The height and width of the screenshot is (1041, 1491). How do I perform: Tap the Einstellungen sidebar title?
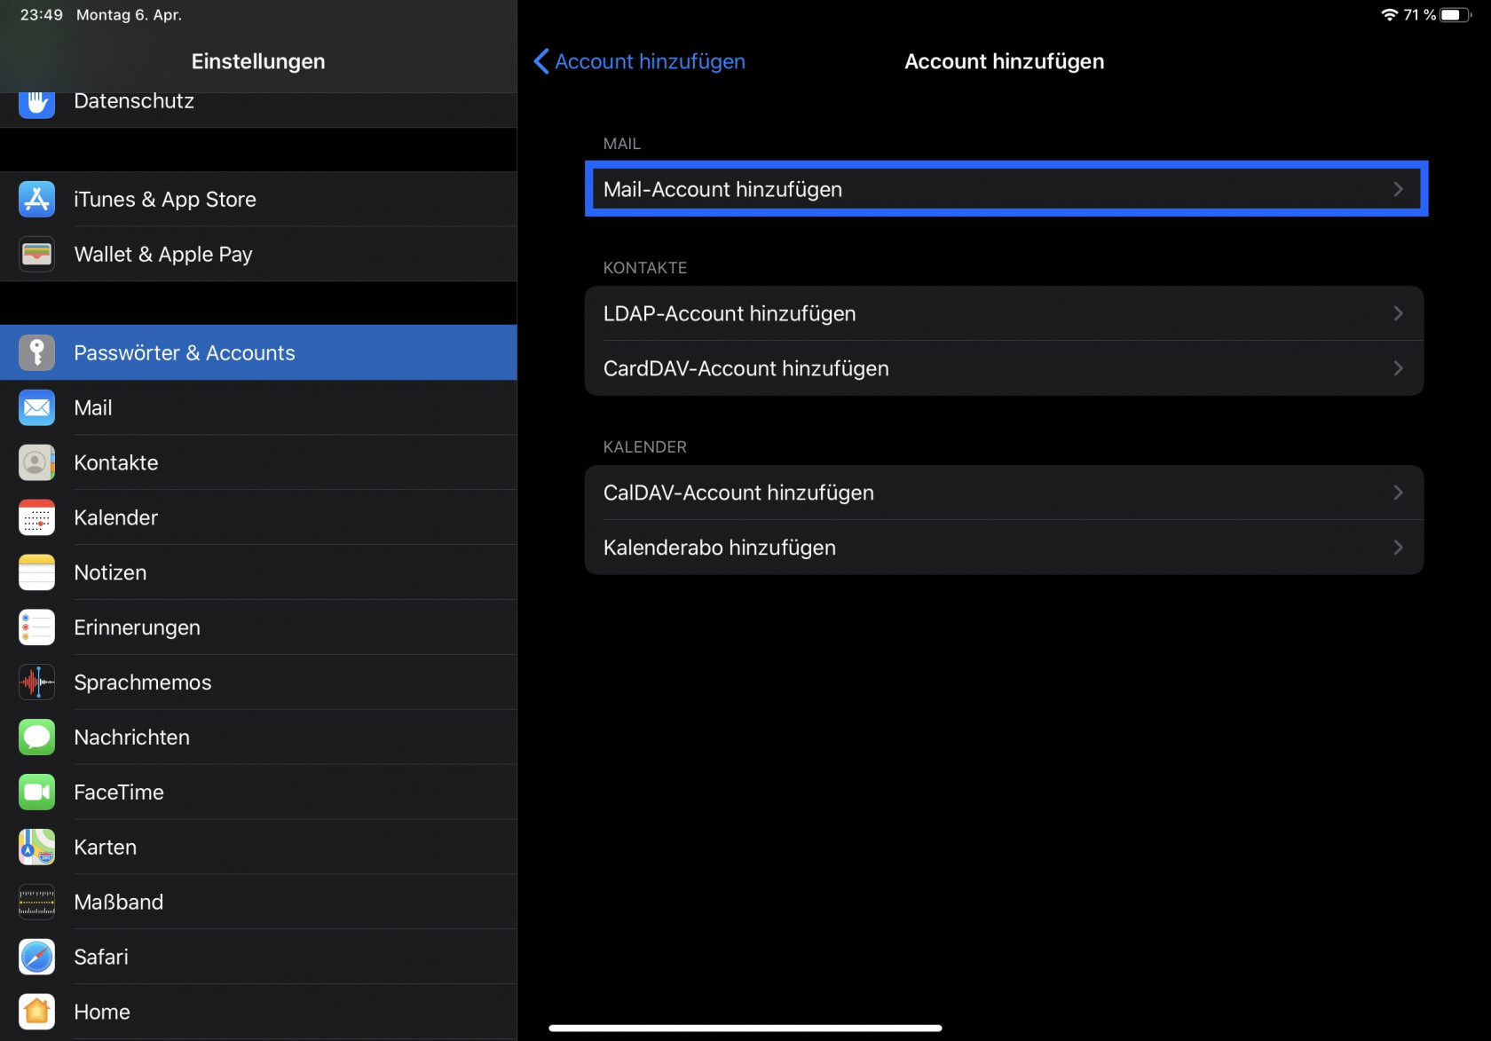click(x=258, y=61)
